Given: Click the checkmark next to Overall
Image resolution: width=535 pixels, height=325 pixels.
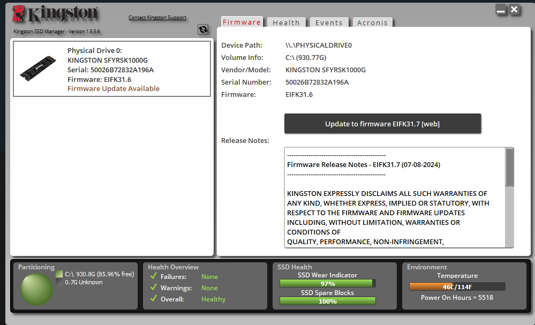Looking at the screenshot, I should (x=154, y=298).
